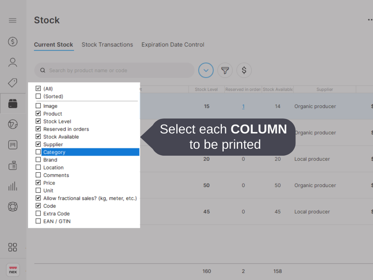This screenshot has height=280, width=373.
Task: Open the Sales dollar icon in sidebar
Action: (x=13, y=42)
